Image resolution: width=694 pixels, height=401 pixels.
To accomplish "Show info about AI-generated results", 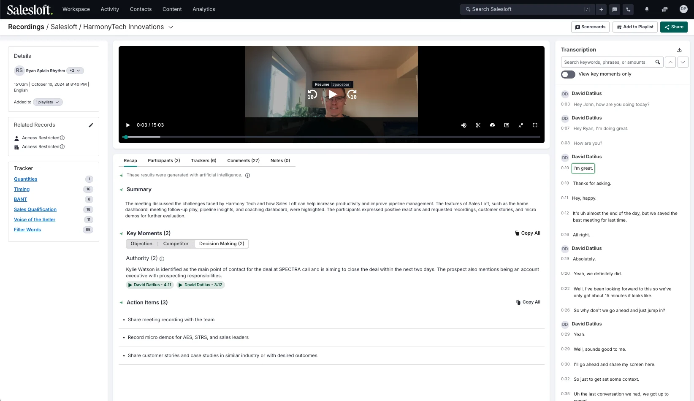I will (247, 175).
